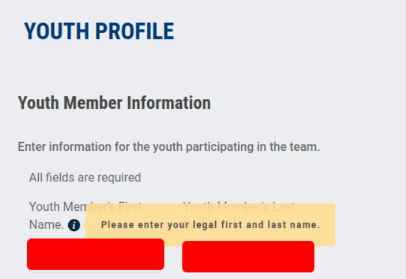This screenshot has width=406, height=279.
Task: Click the word PROFILE in the title
Action: point(134,31)
